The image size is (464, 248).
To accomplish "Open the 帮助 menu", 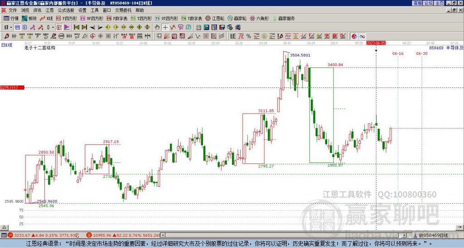I will [140, 10].
